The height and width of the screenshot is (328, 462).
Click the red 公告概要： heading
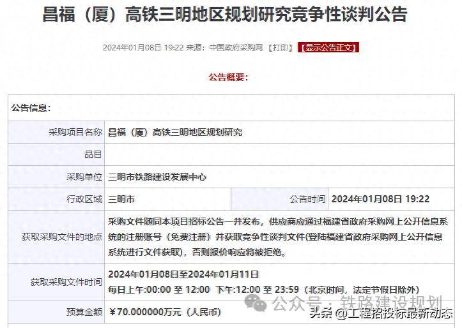[229, 77]
